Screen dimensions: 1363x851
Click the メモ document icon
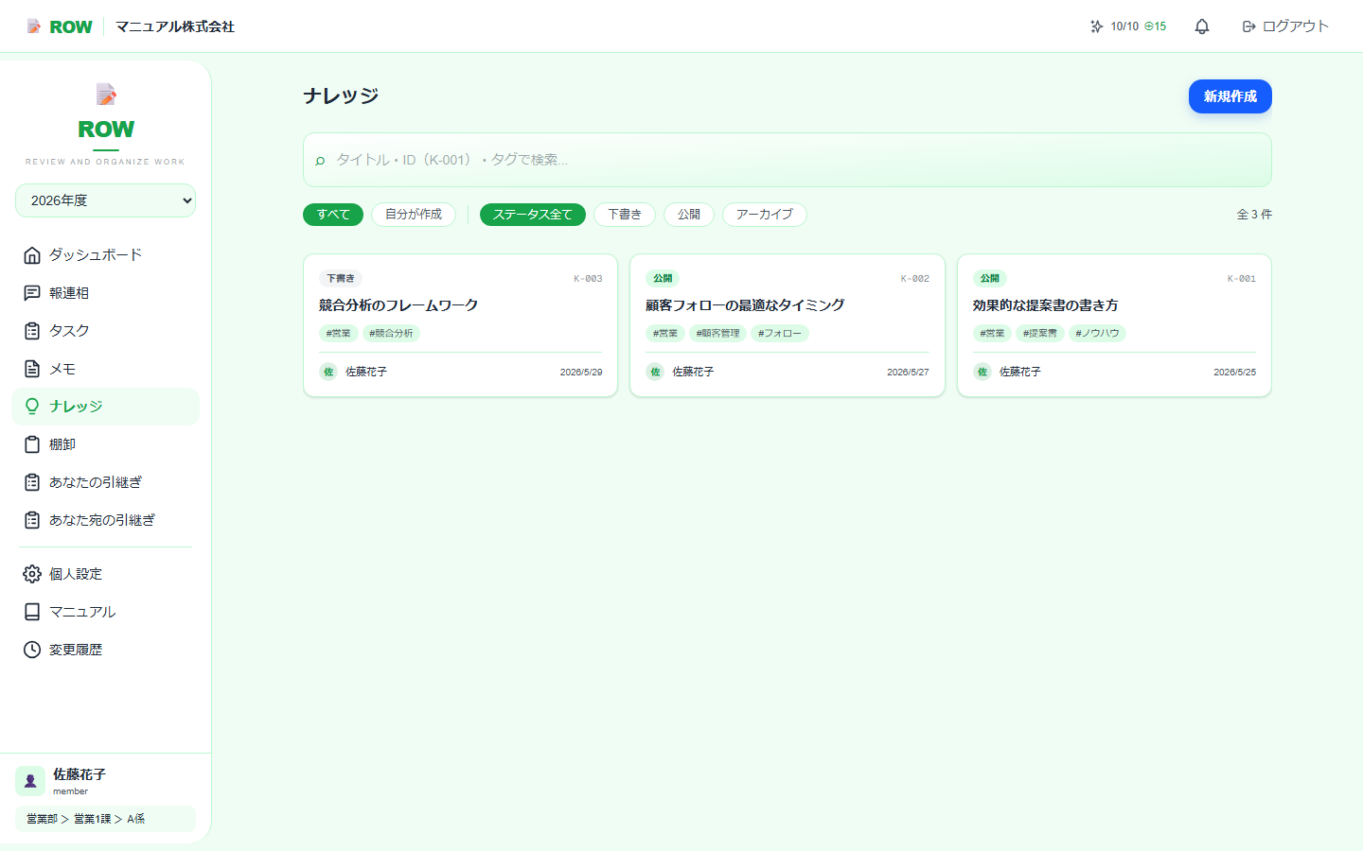pyautogui.click(x=32, y=369)
